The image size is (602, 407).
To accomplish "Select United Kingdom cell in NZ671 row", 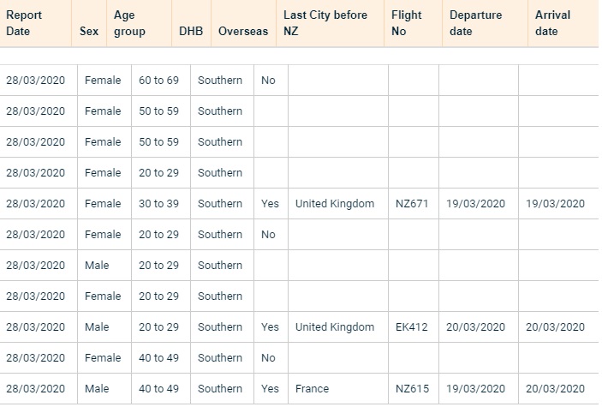I will coord(338,204).
